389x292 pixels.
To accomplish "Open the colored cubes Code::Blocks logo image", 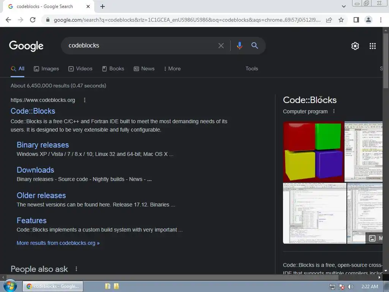I will 313,152.
